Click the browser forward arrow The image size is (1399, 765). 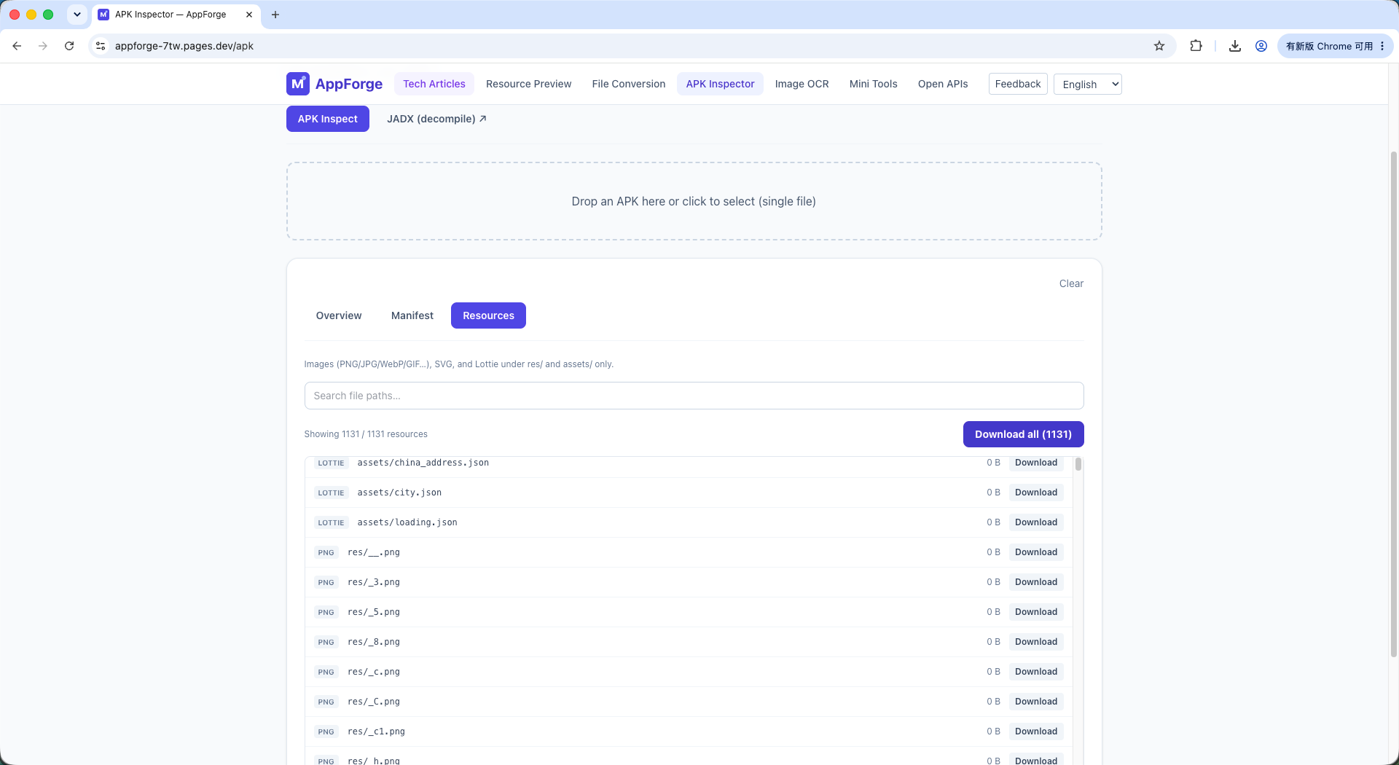tap(43, 46)
